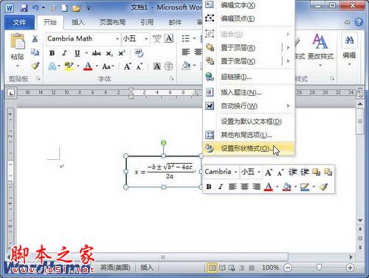
Task: Click the Shading paint bucket in ribbon
Action: pos(186,66)
